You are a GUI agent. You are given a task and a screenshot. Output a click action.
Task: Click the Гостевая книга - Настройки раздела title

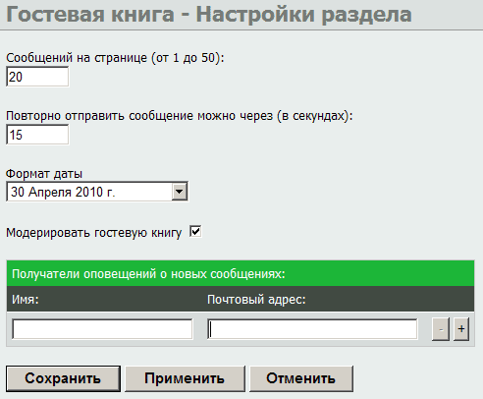[x=209, y=15]
